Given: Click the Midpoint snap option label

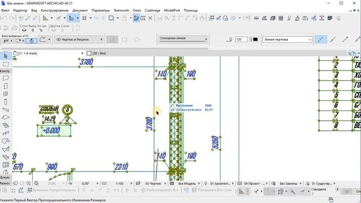Looking at the screenshot, I should click(319, 189).
